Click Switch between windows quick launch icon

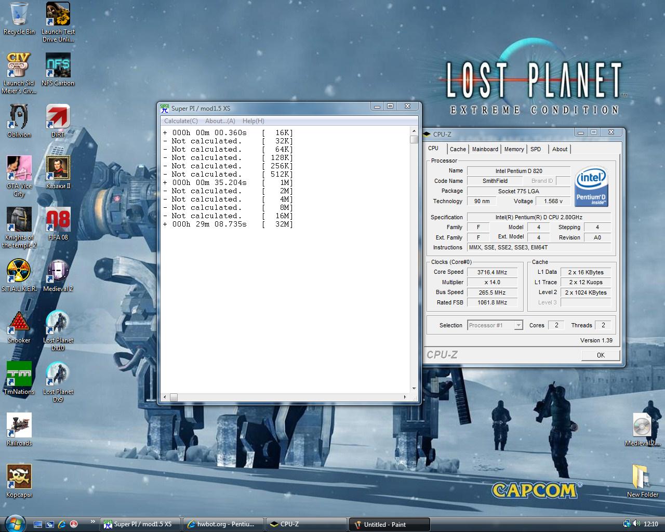pyautogui.click(x=50, y=524)
